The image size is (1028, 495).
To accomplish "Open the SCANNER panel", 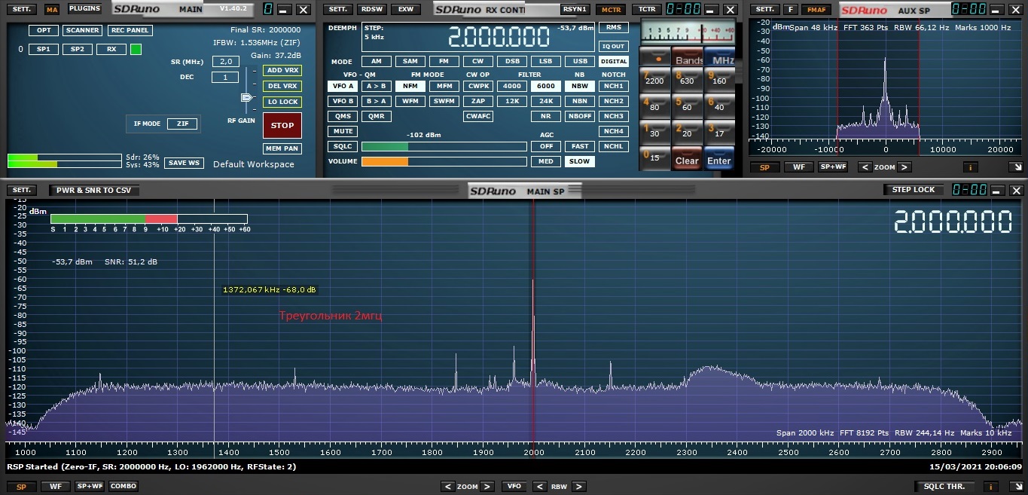I will [83, 31].
